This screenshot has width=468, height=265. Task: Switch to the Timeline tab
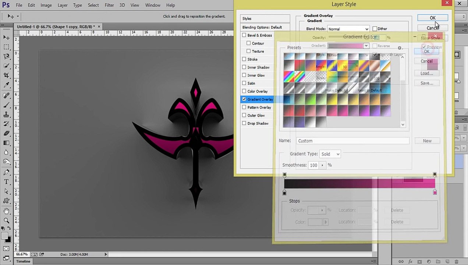point(23,261)
